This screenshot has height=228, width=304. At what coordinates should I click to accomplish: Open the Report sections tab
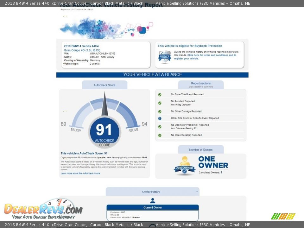(201, 85)
